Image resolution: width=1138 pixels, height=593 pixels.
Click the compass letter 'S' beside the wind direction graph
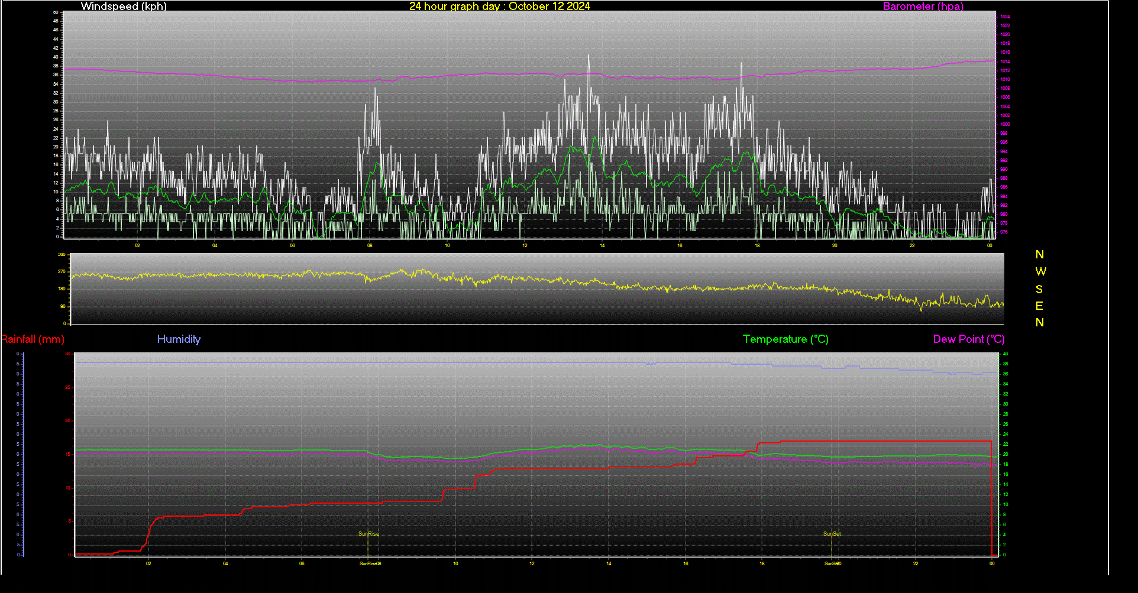coord(1039,289)
